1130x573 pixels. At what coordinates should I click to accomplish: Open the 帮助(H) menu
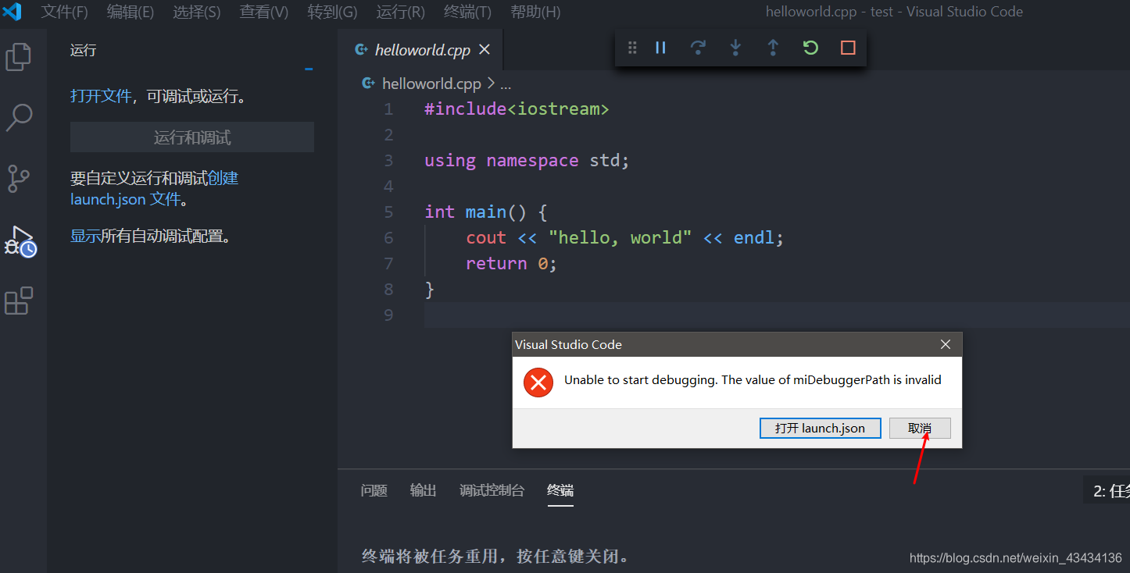[x=535, y=12]
